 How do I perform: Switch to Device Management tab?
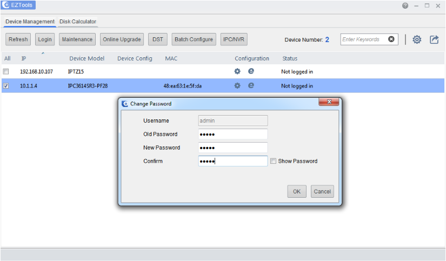pyautogui.click(x=30, y=22)
